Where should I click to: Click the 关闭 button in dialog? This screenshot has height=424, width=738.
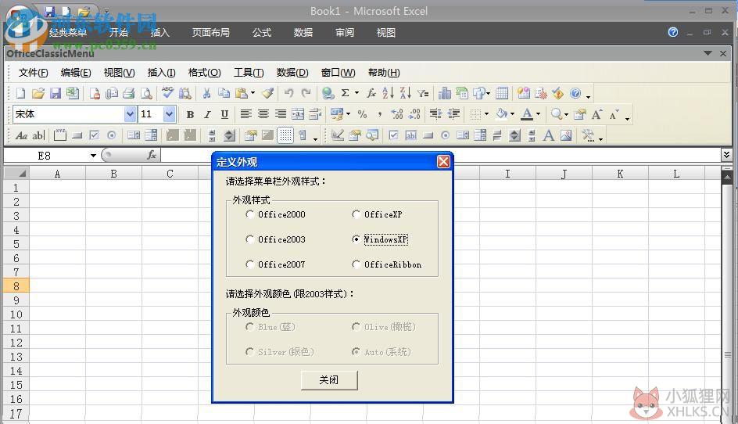coord(329,379)
